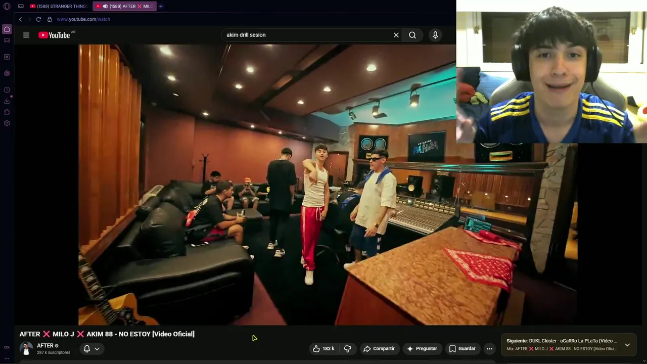
Task: Open browsing history clock icon
Action: (x=7, y=90)
